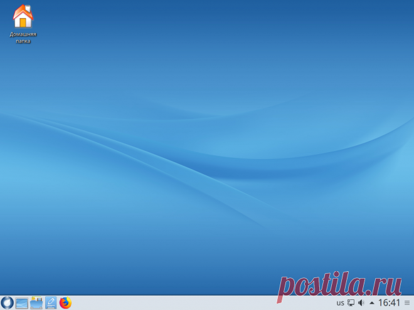Click the us keyboard layout indicator
This screenshot has height=310, width=414.
point(340,303)
